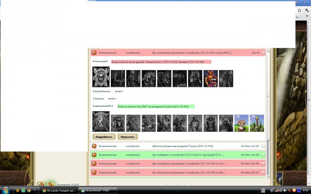
Task: Switch to the My Lands Chrome taskbar window
Action: pos(59,191)
